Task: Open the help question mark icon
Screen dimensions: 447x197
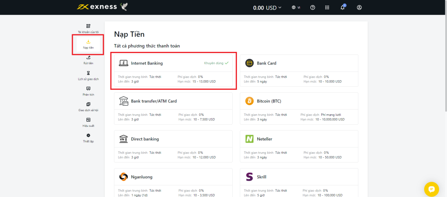Action: [313, 7]
